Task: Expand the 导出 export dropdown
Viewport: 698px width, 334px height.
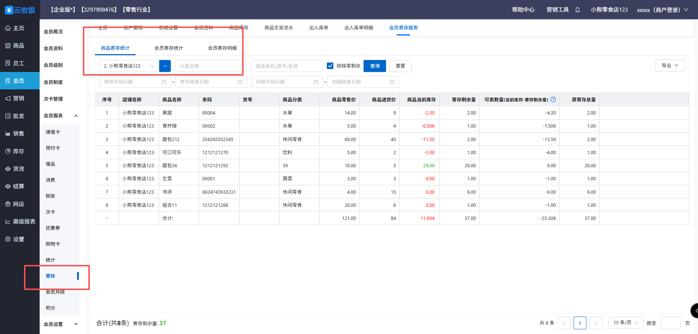Action: click(x=670, y=66)
